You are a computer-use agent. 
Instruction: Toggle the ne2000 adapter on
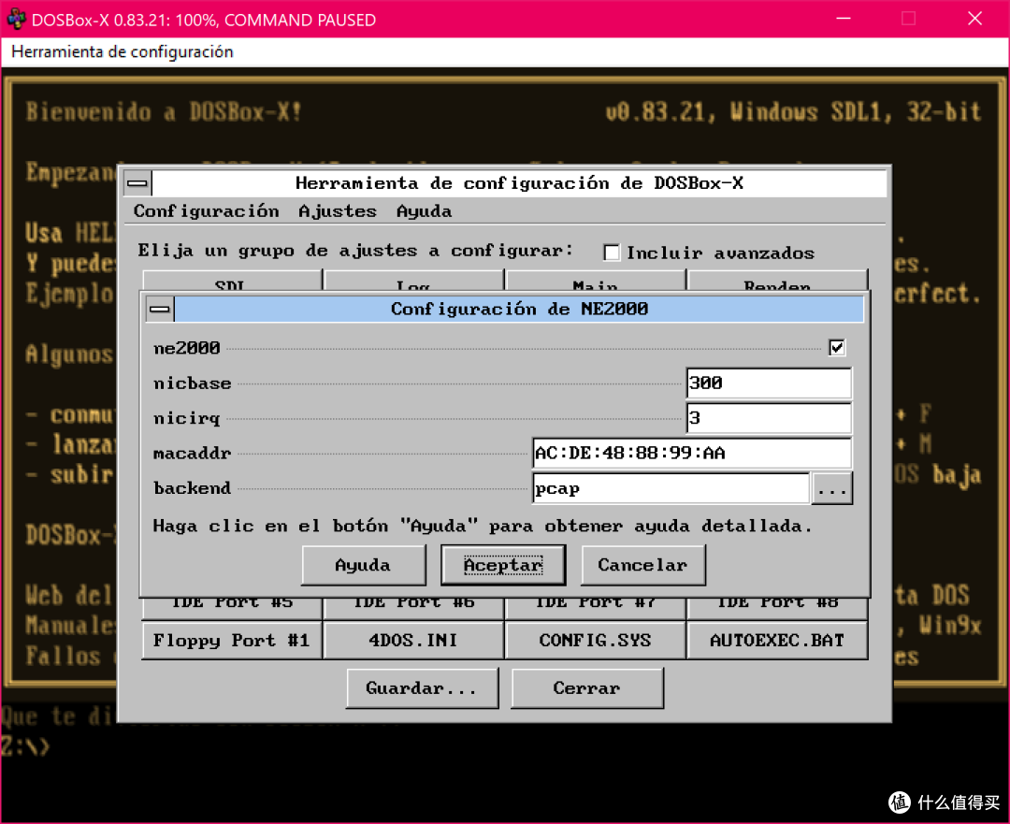837,346
